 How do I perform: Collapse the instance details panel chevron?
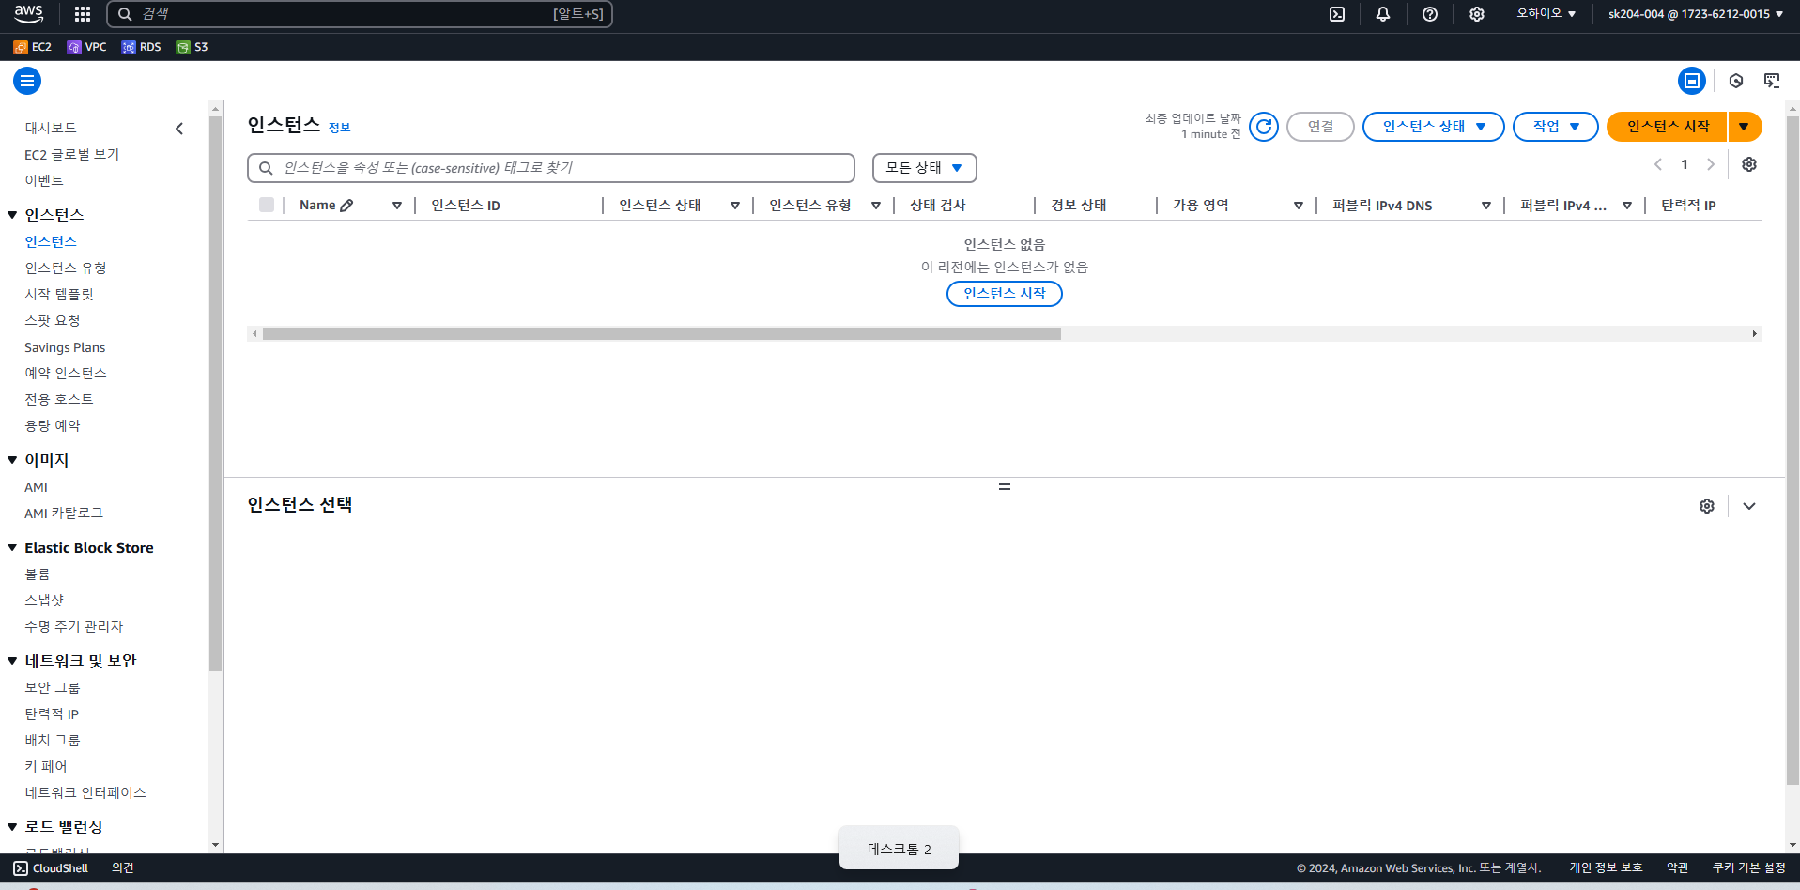[1749, 506]
